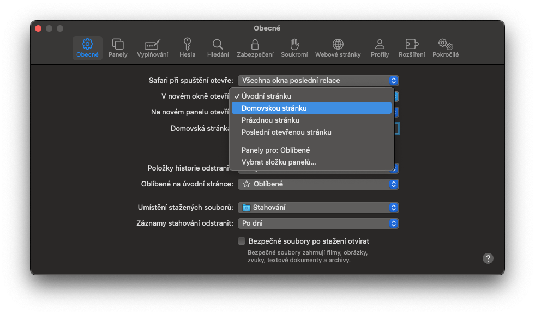Image resolution: width=535 pixels, height=315 pixels.
Task: Open the Webové stránky globe icon
Action: 338,47
